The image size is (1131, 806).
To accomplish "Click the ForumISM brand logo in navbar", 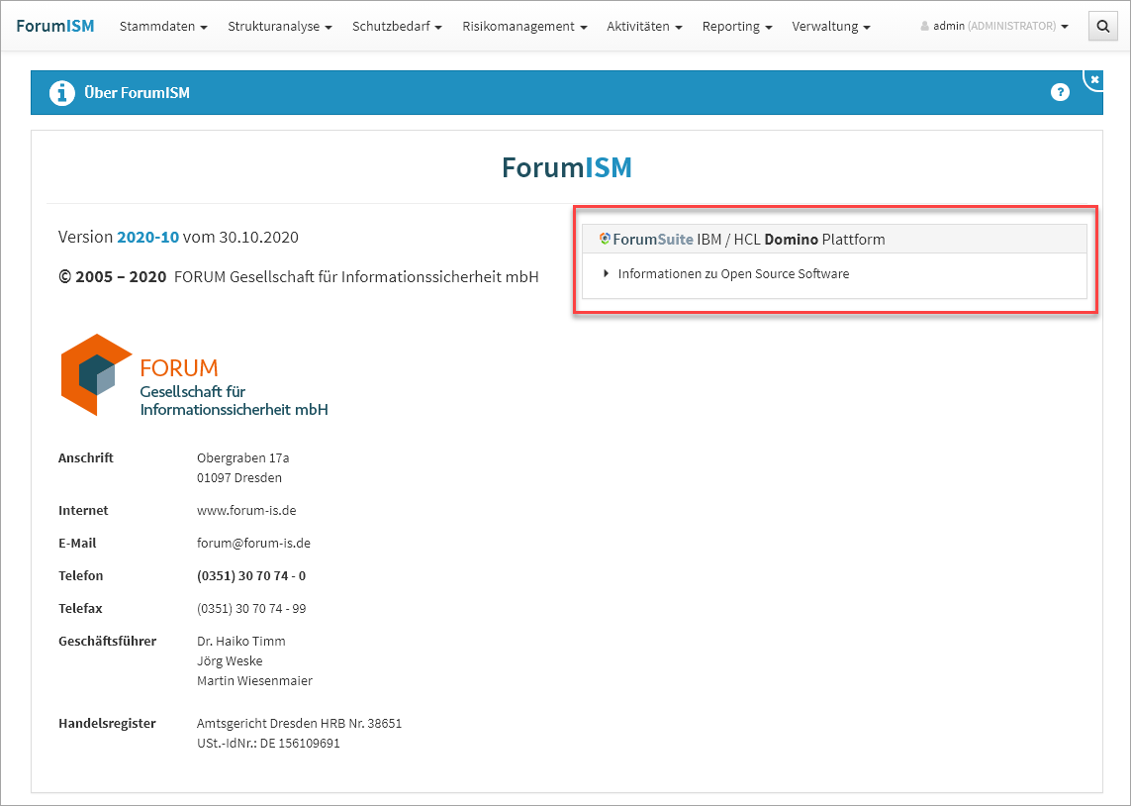I will point(54,26).
